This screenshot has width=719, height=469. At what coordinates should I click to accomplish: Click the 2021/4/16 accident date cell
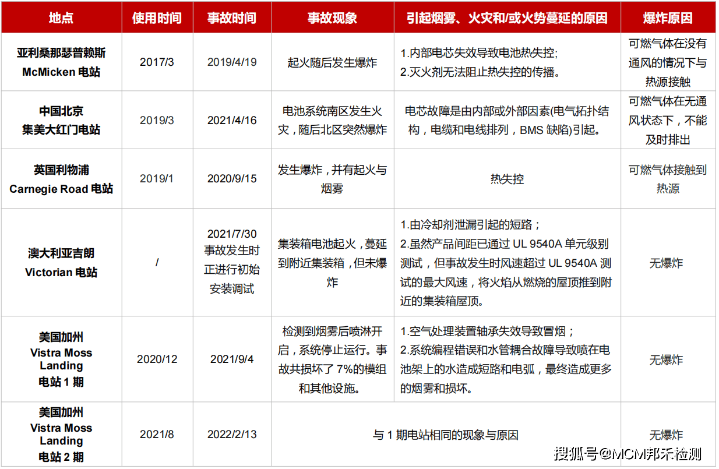(232, 120)
